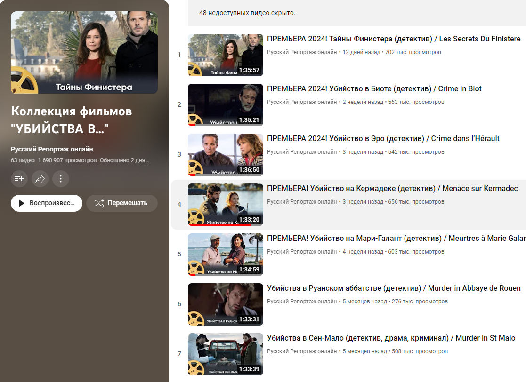526x382 pixels.
Task: Click the Перемешать shuffle button
Action: (121, 203)
